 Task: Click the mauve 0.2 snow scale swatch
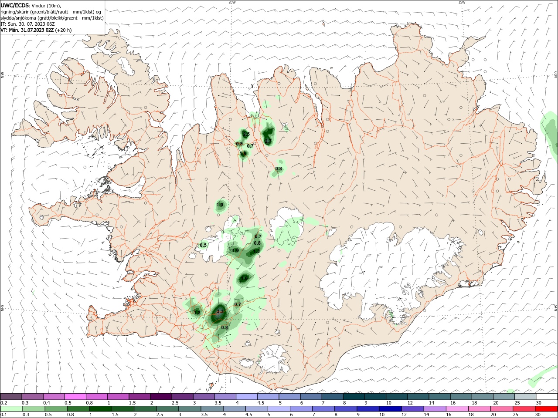click(x=11, y=397)
